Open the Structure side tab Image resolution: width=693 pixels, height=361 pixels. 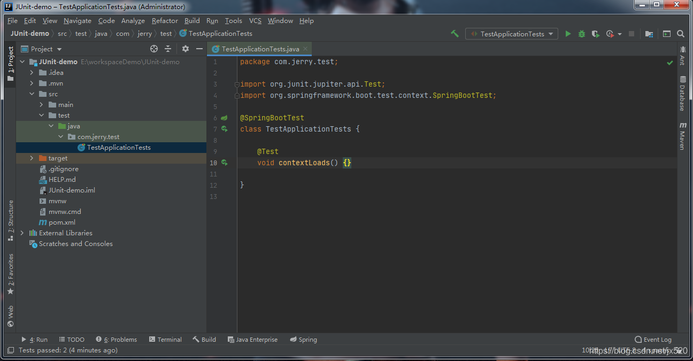pyautogui.click(x=10, y=220)
